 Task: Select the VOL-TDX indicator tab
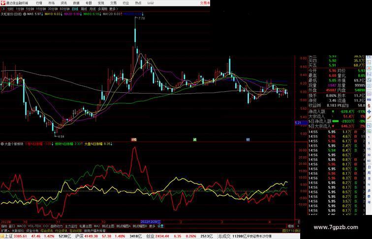pyautogui.click(x=34, y=226)
